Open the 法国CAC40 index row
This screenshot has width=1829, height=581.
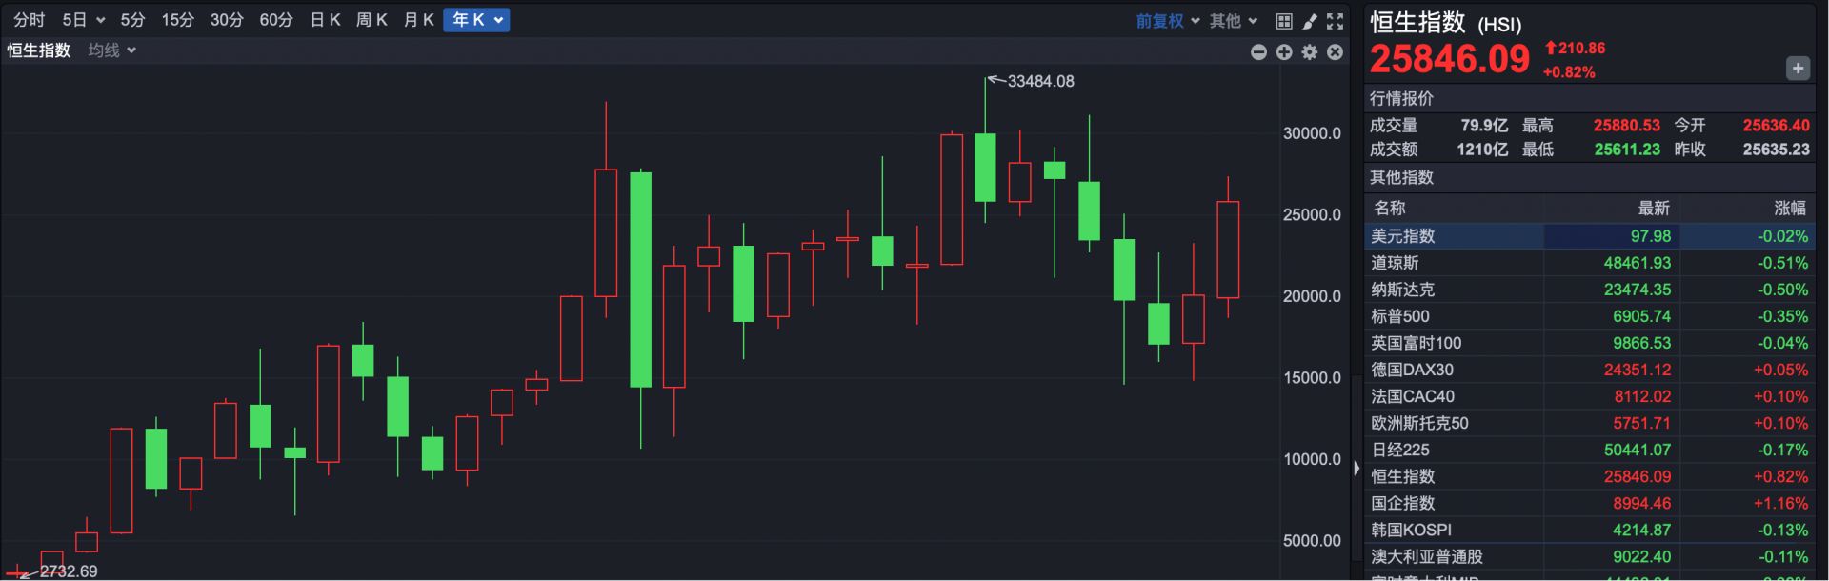click(1589, 396)
